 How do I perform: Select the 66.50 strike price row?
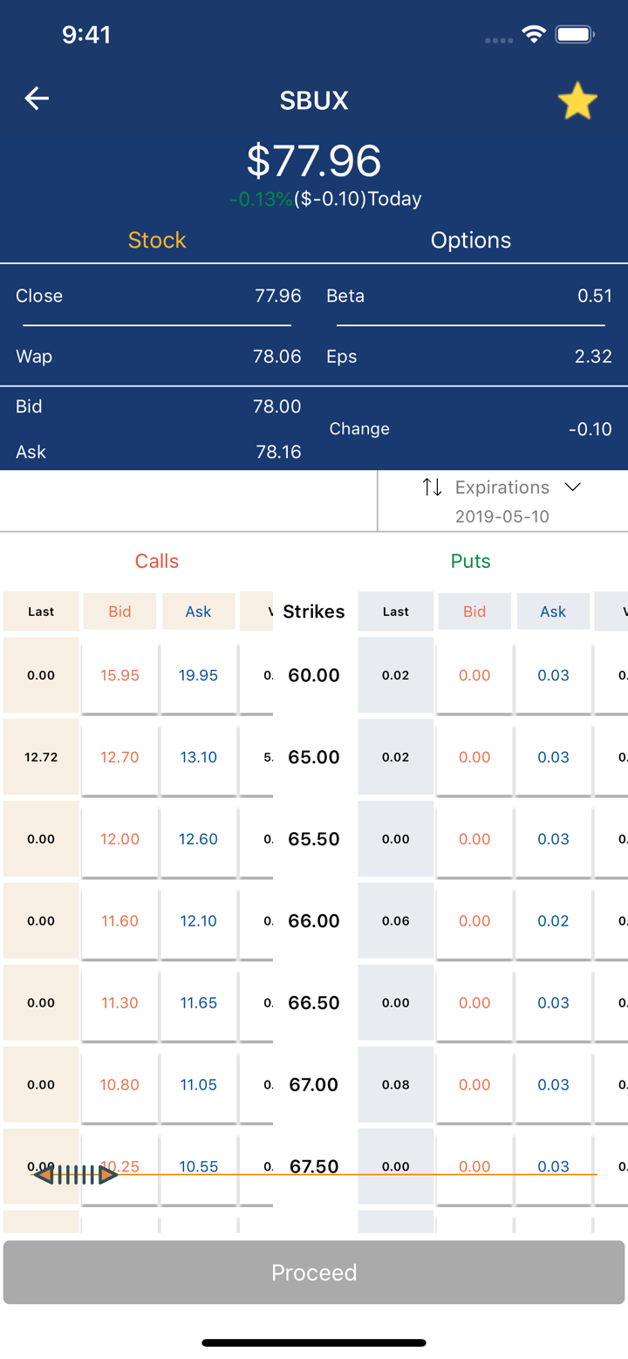click(x=314, y=1003)
